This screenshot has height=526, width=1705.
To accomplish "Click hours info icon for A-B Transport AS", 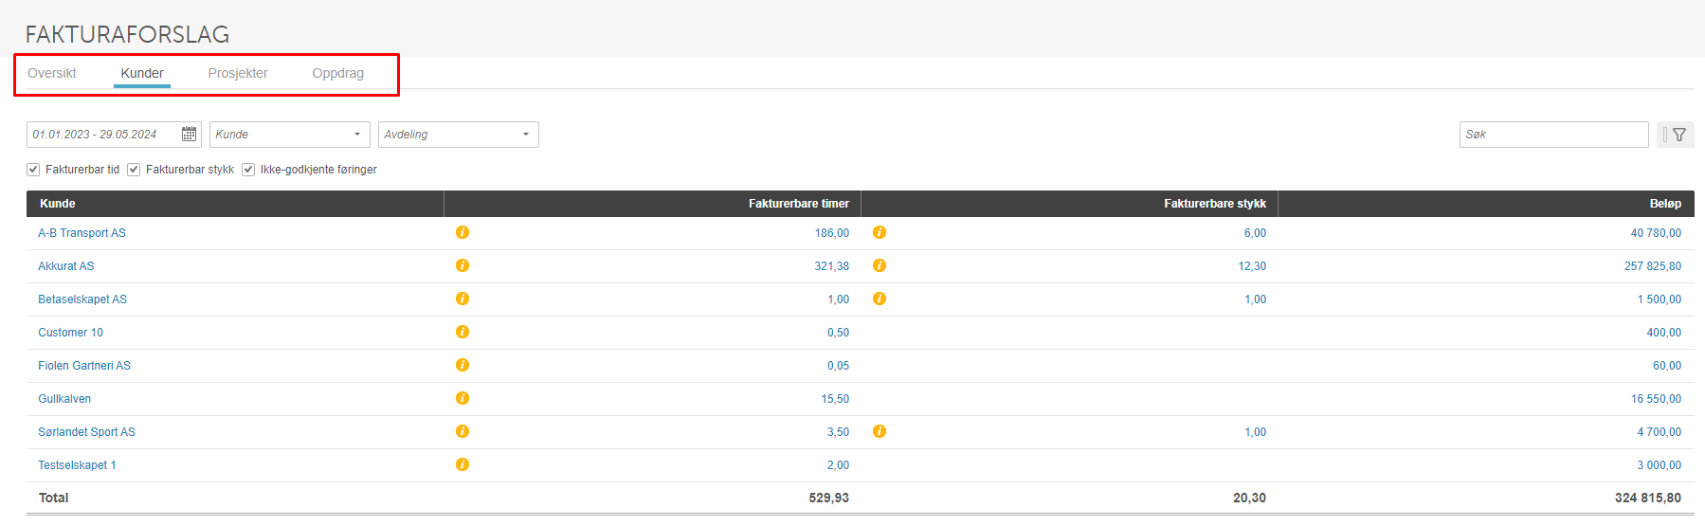I will (x=463, y=232).
